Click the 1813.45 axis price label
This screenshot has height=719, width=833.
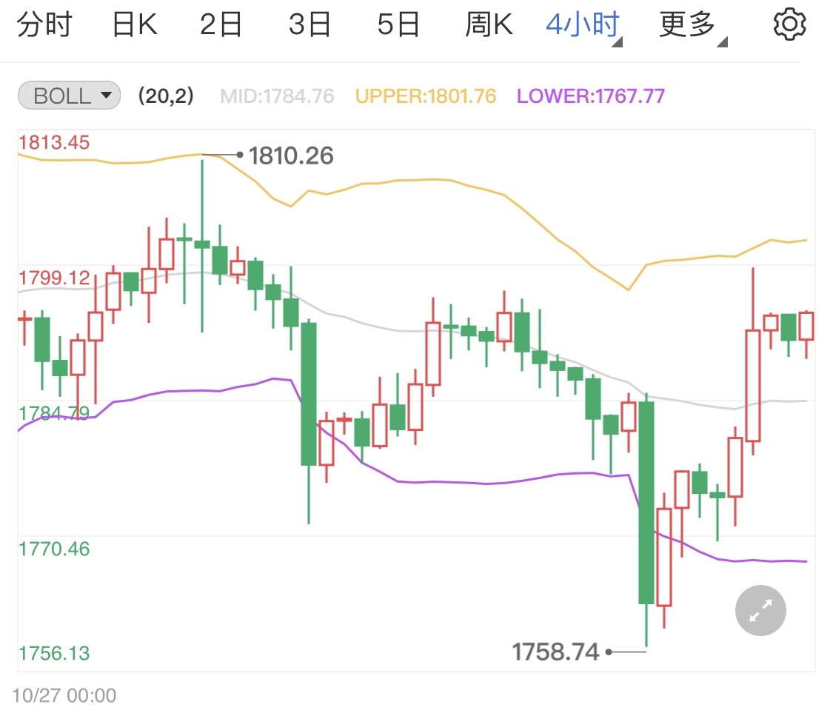click(x=54, y=142)
